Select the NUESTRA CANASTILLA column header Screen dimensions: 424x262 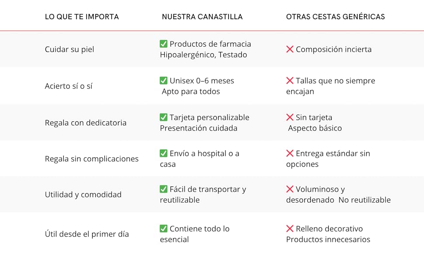coord(202,17)
